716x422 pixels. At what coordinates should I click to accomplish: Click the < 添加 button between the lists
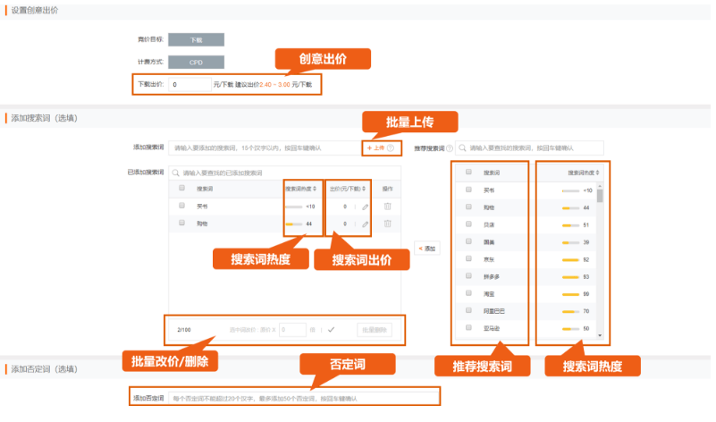tap(427, 249)
